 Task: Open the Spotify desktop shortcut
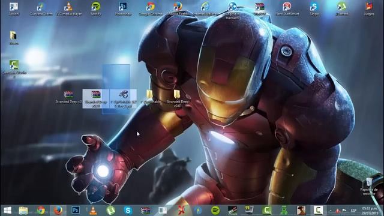tap(96, 9)
